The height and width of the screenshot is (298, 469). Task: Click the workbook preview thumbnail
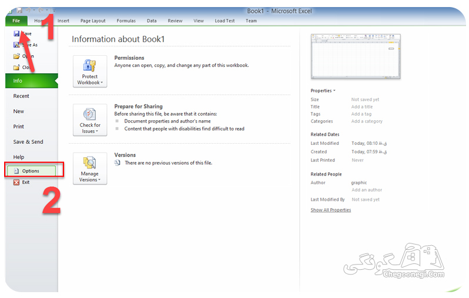pos(356,56)
